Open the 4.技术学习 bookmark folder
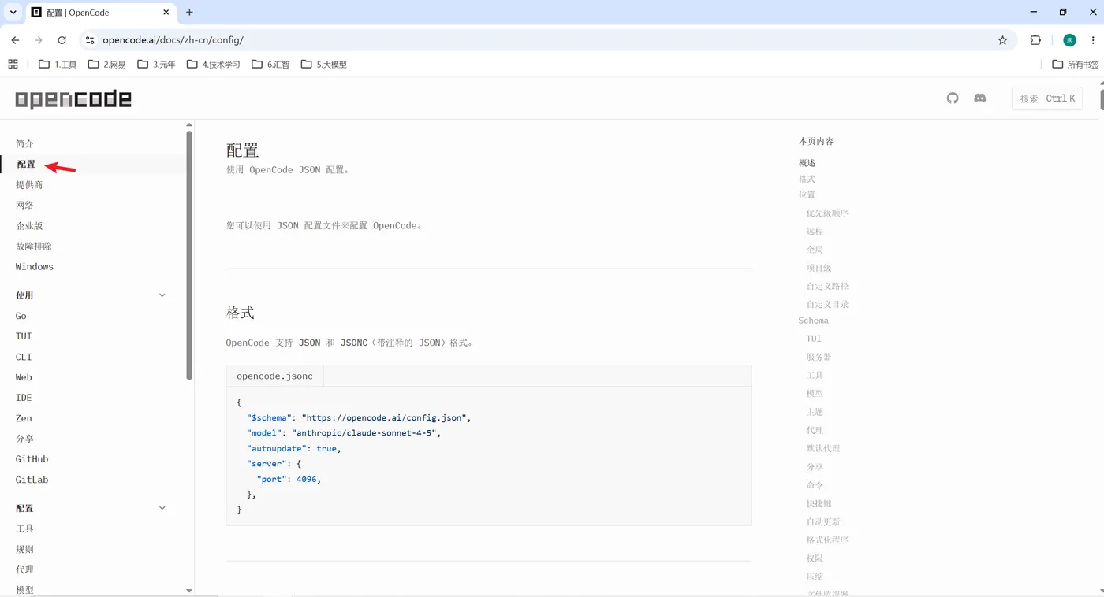Viewport: 1104px width, 597px height. pyautogui.click(x=214, y=65)
